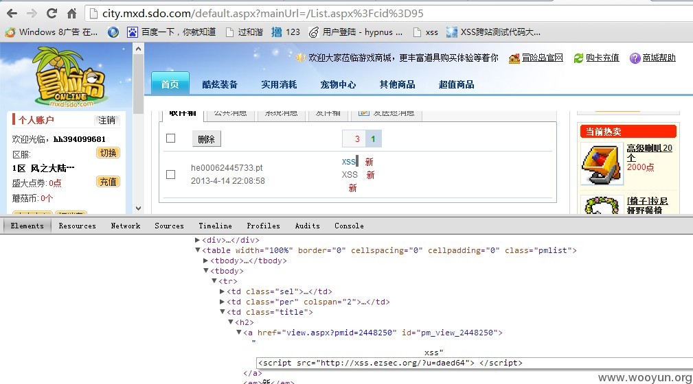
Task: Collapse the open tbody node
Action: click(x=205, y=271)
